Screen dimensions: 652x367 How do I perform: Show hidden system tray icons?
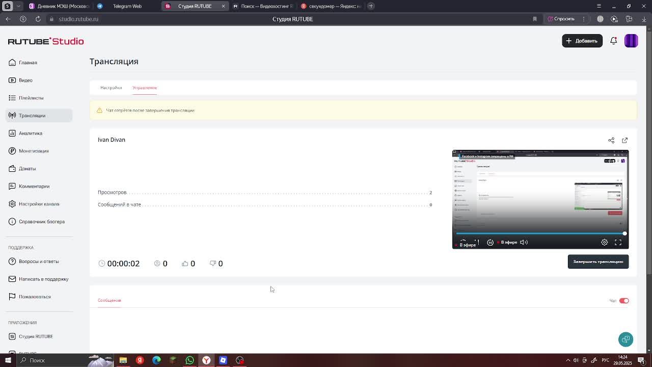point(568,360)
